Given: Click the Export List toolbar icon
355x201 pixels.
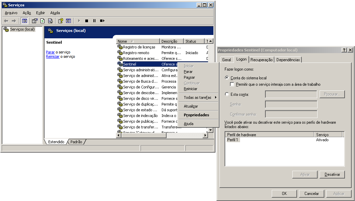Looking at the screenshot, I should click(50, 21).
